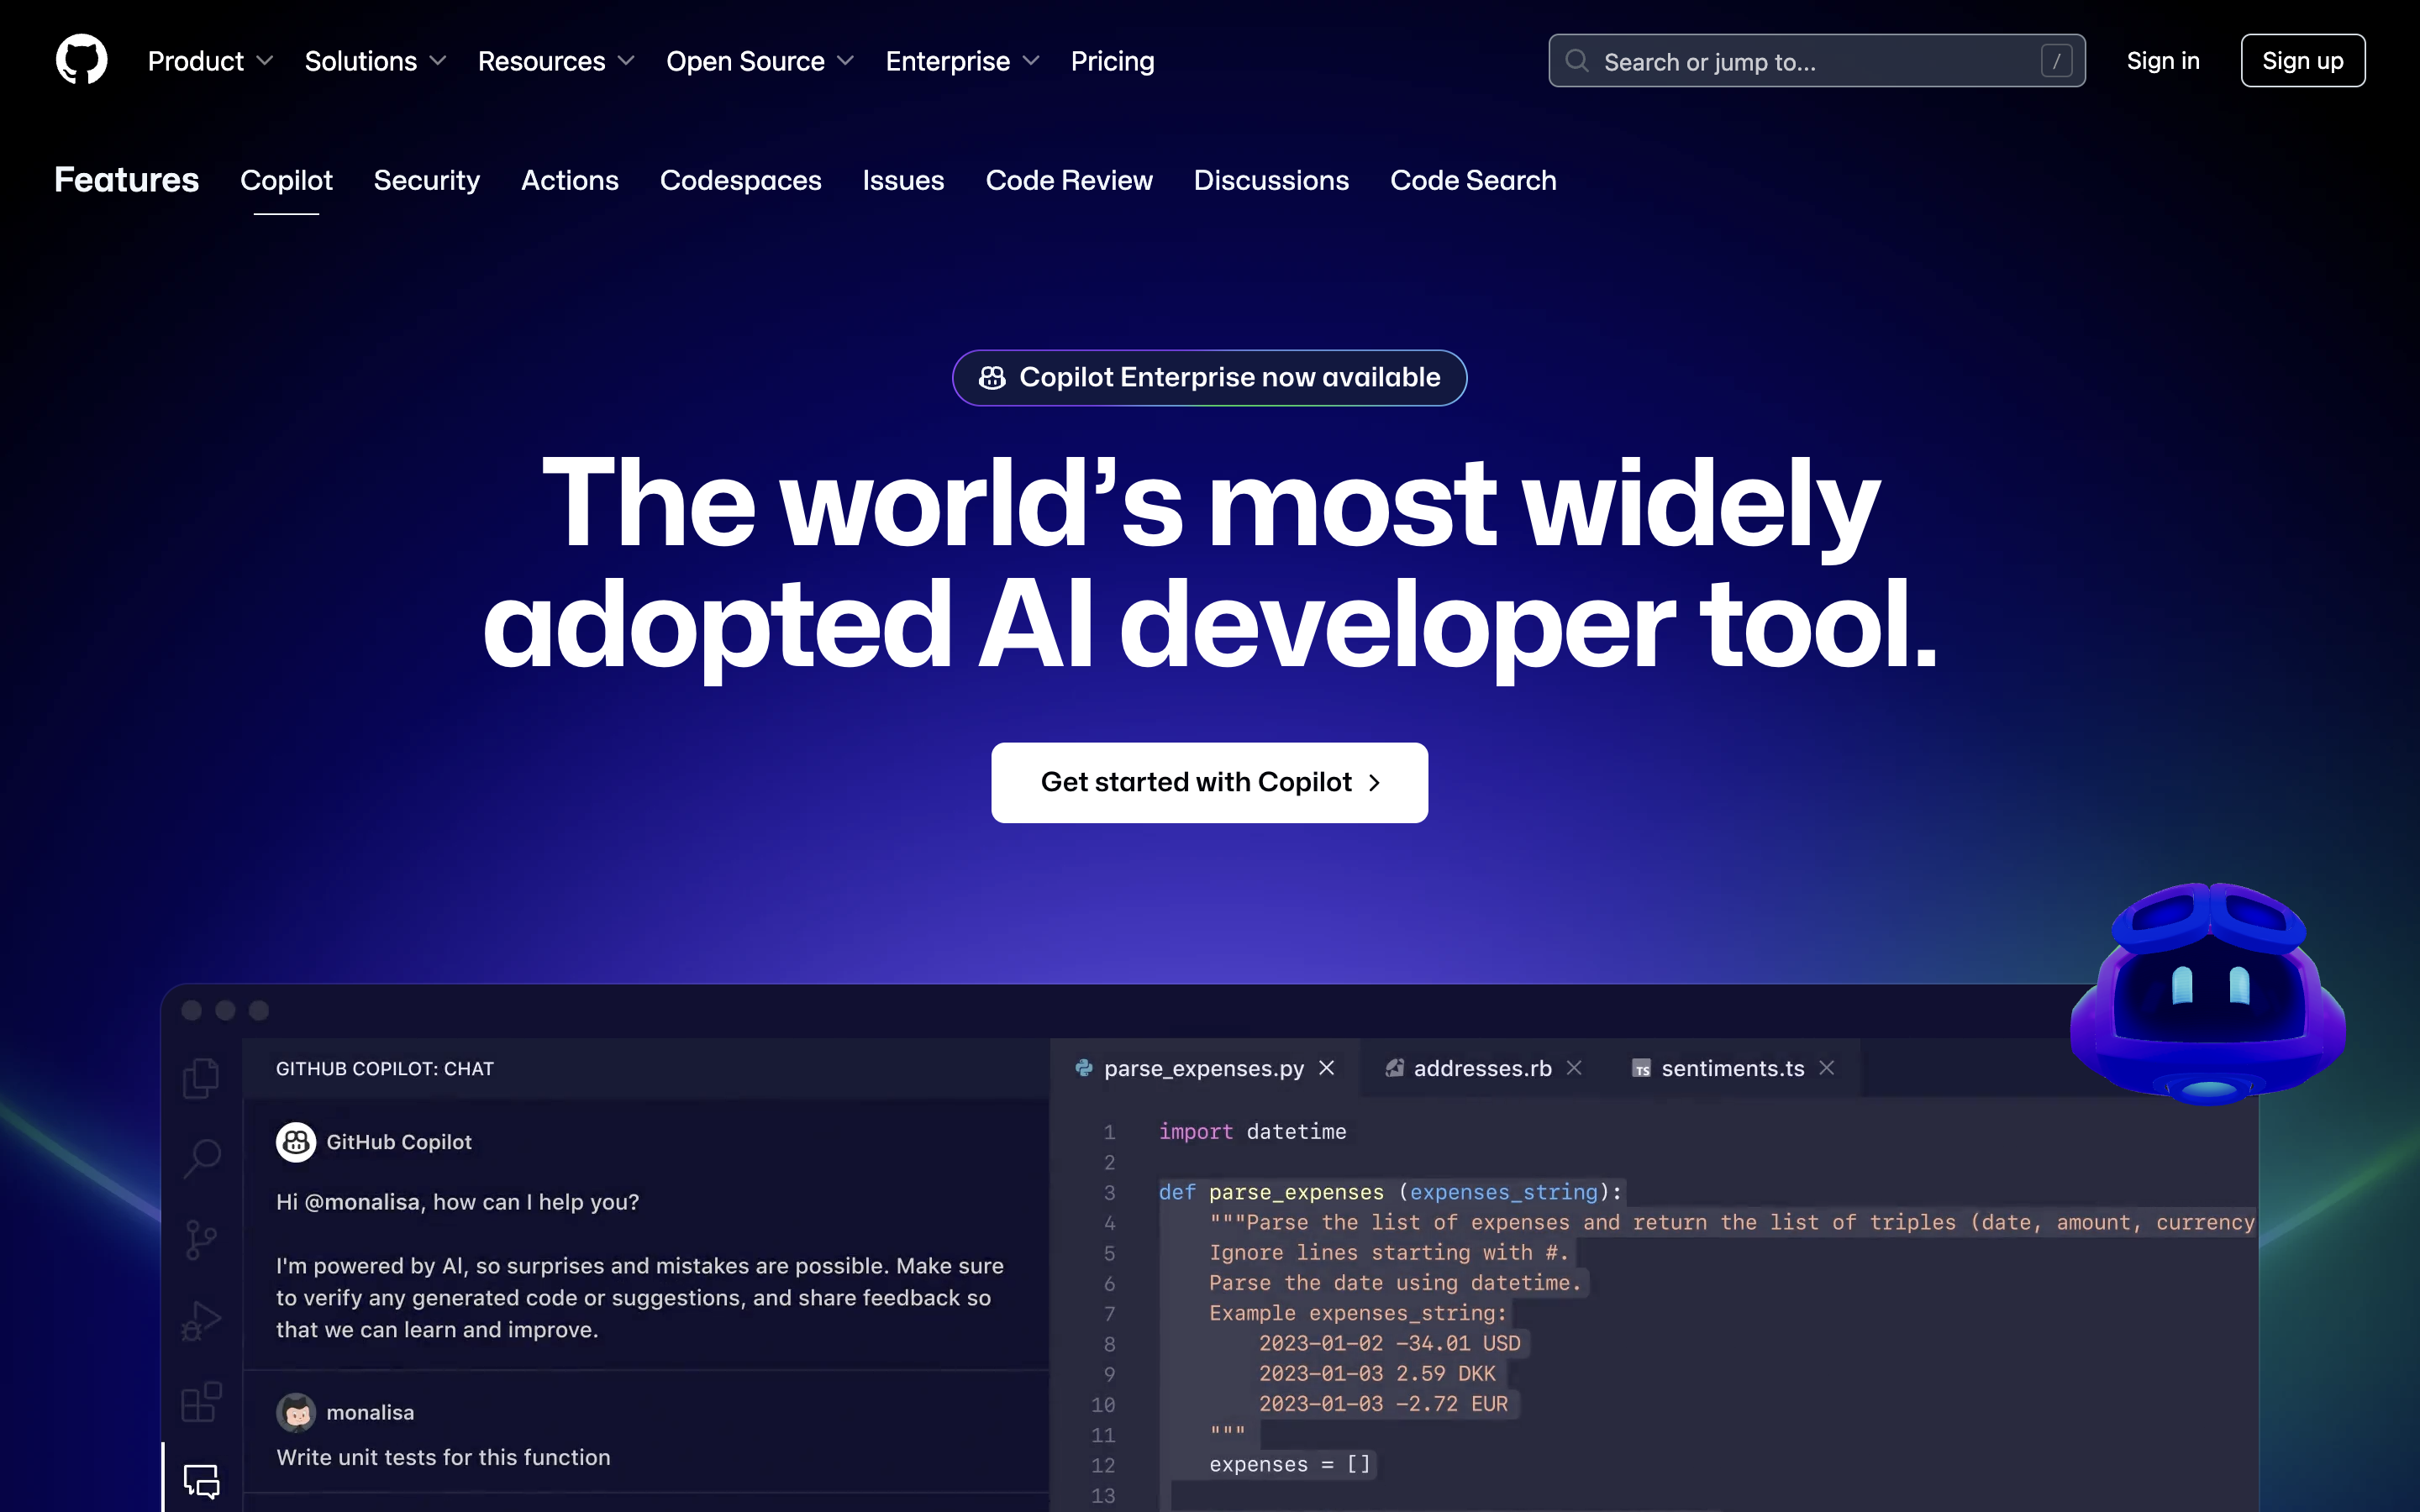Viewport: 2420px width, 1512px height.
Task: Open the Actions features tab
Action: [x=570, y=180]
